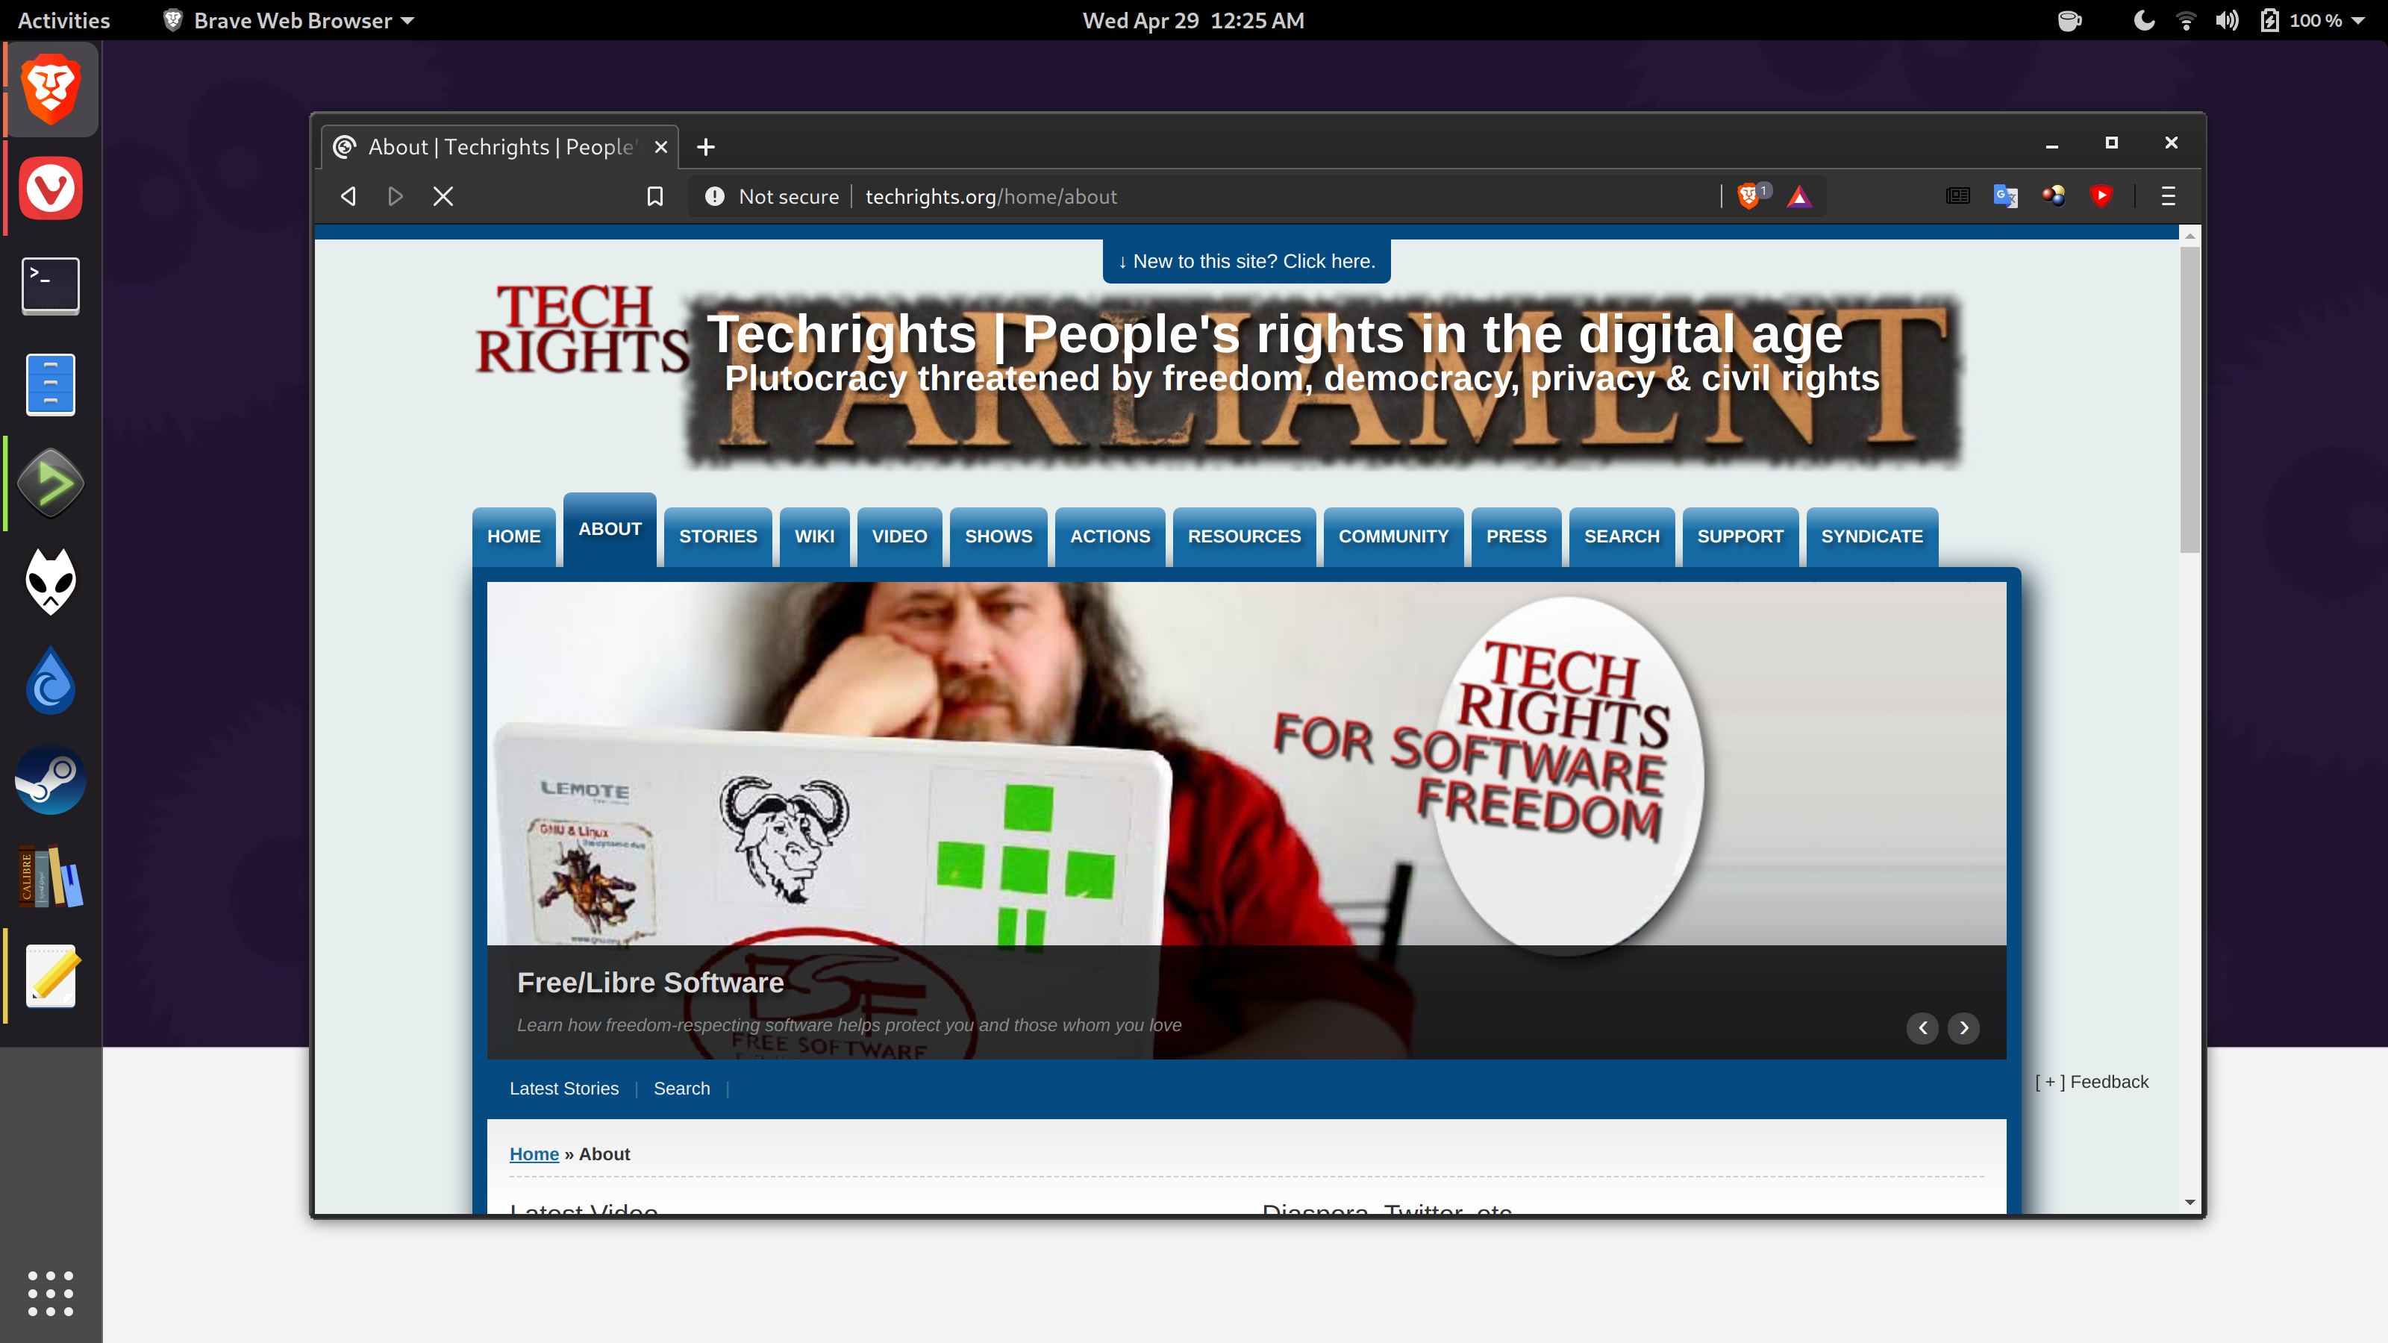The width and height of the screenshot is (2388, 1343).
Task: Bookmark this page with bookmark icon
Action: 654,196
